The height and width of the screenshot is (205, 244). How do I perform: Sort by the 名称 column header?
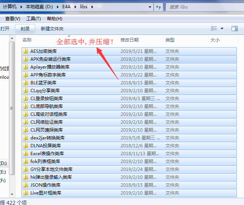point(27,40)
